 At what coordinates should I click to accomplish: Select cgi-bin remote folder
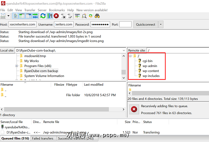coord(148,61)
